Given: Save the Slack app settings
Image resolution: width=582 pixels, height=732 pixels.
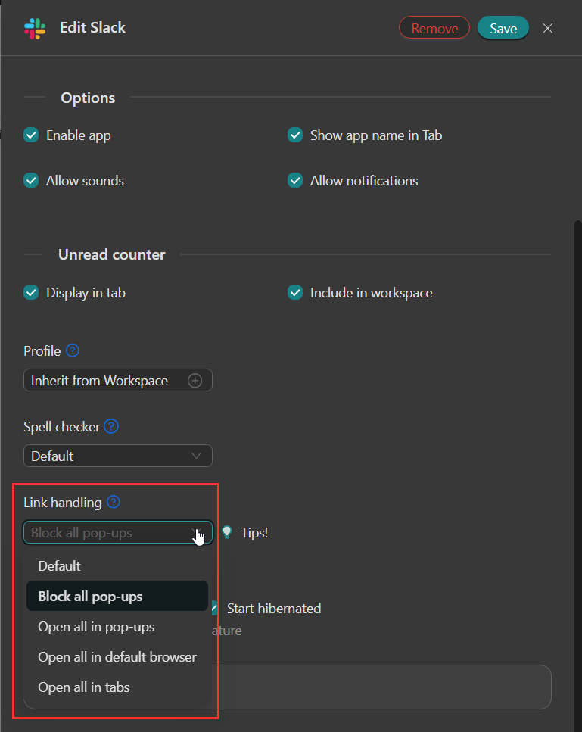Looking at the screenshot, I should point(503,28).
